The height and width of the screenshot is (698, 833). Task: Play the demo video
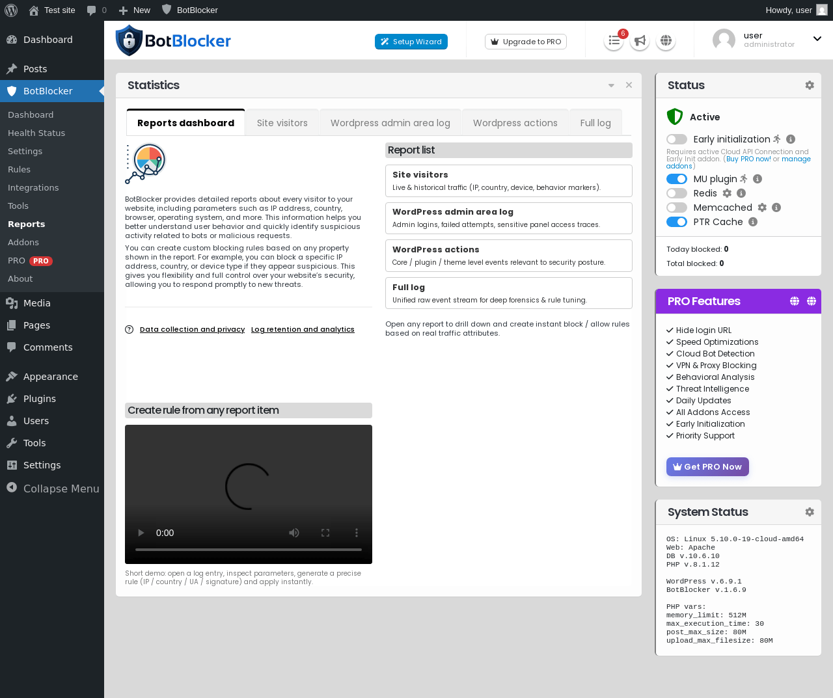click(141, 533)
